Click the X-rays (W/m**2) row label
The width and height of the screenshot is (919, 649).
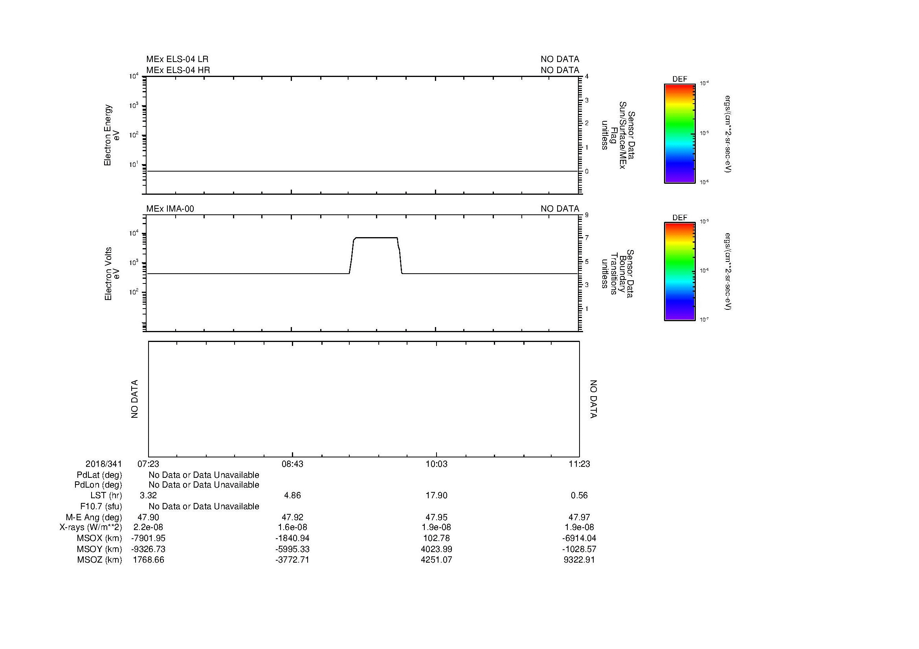click(91, 527)
